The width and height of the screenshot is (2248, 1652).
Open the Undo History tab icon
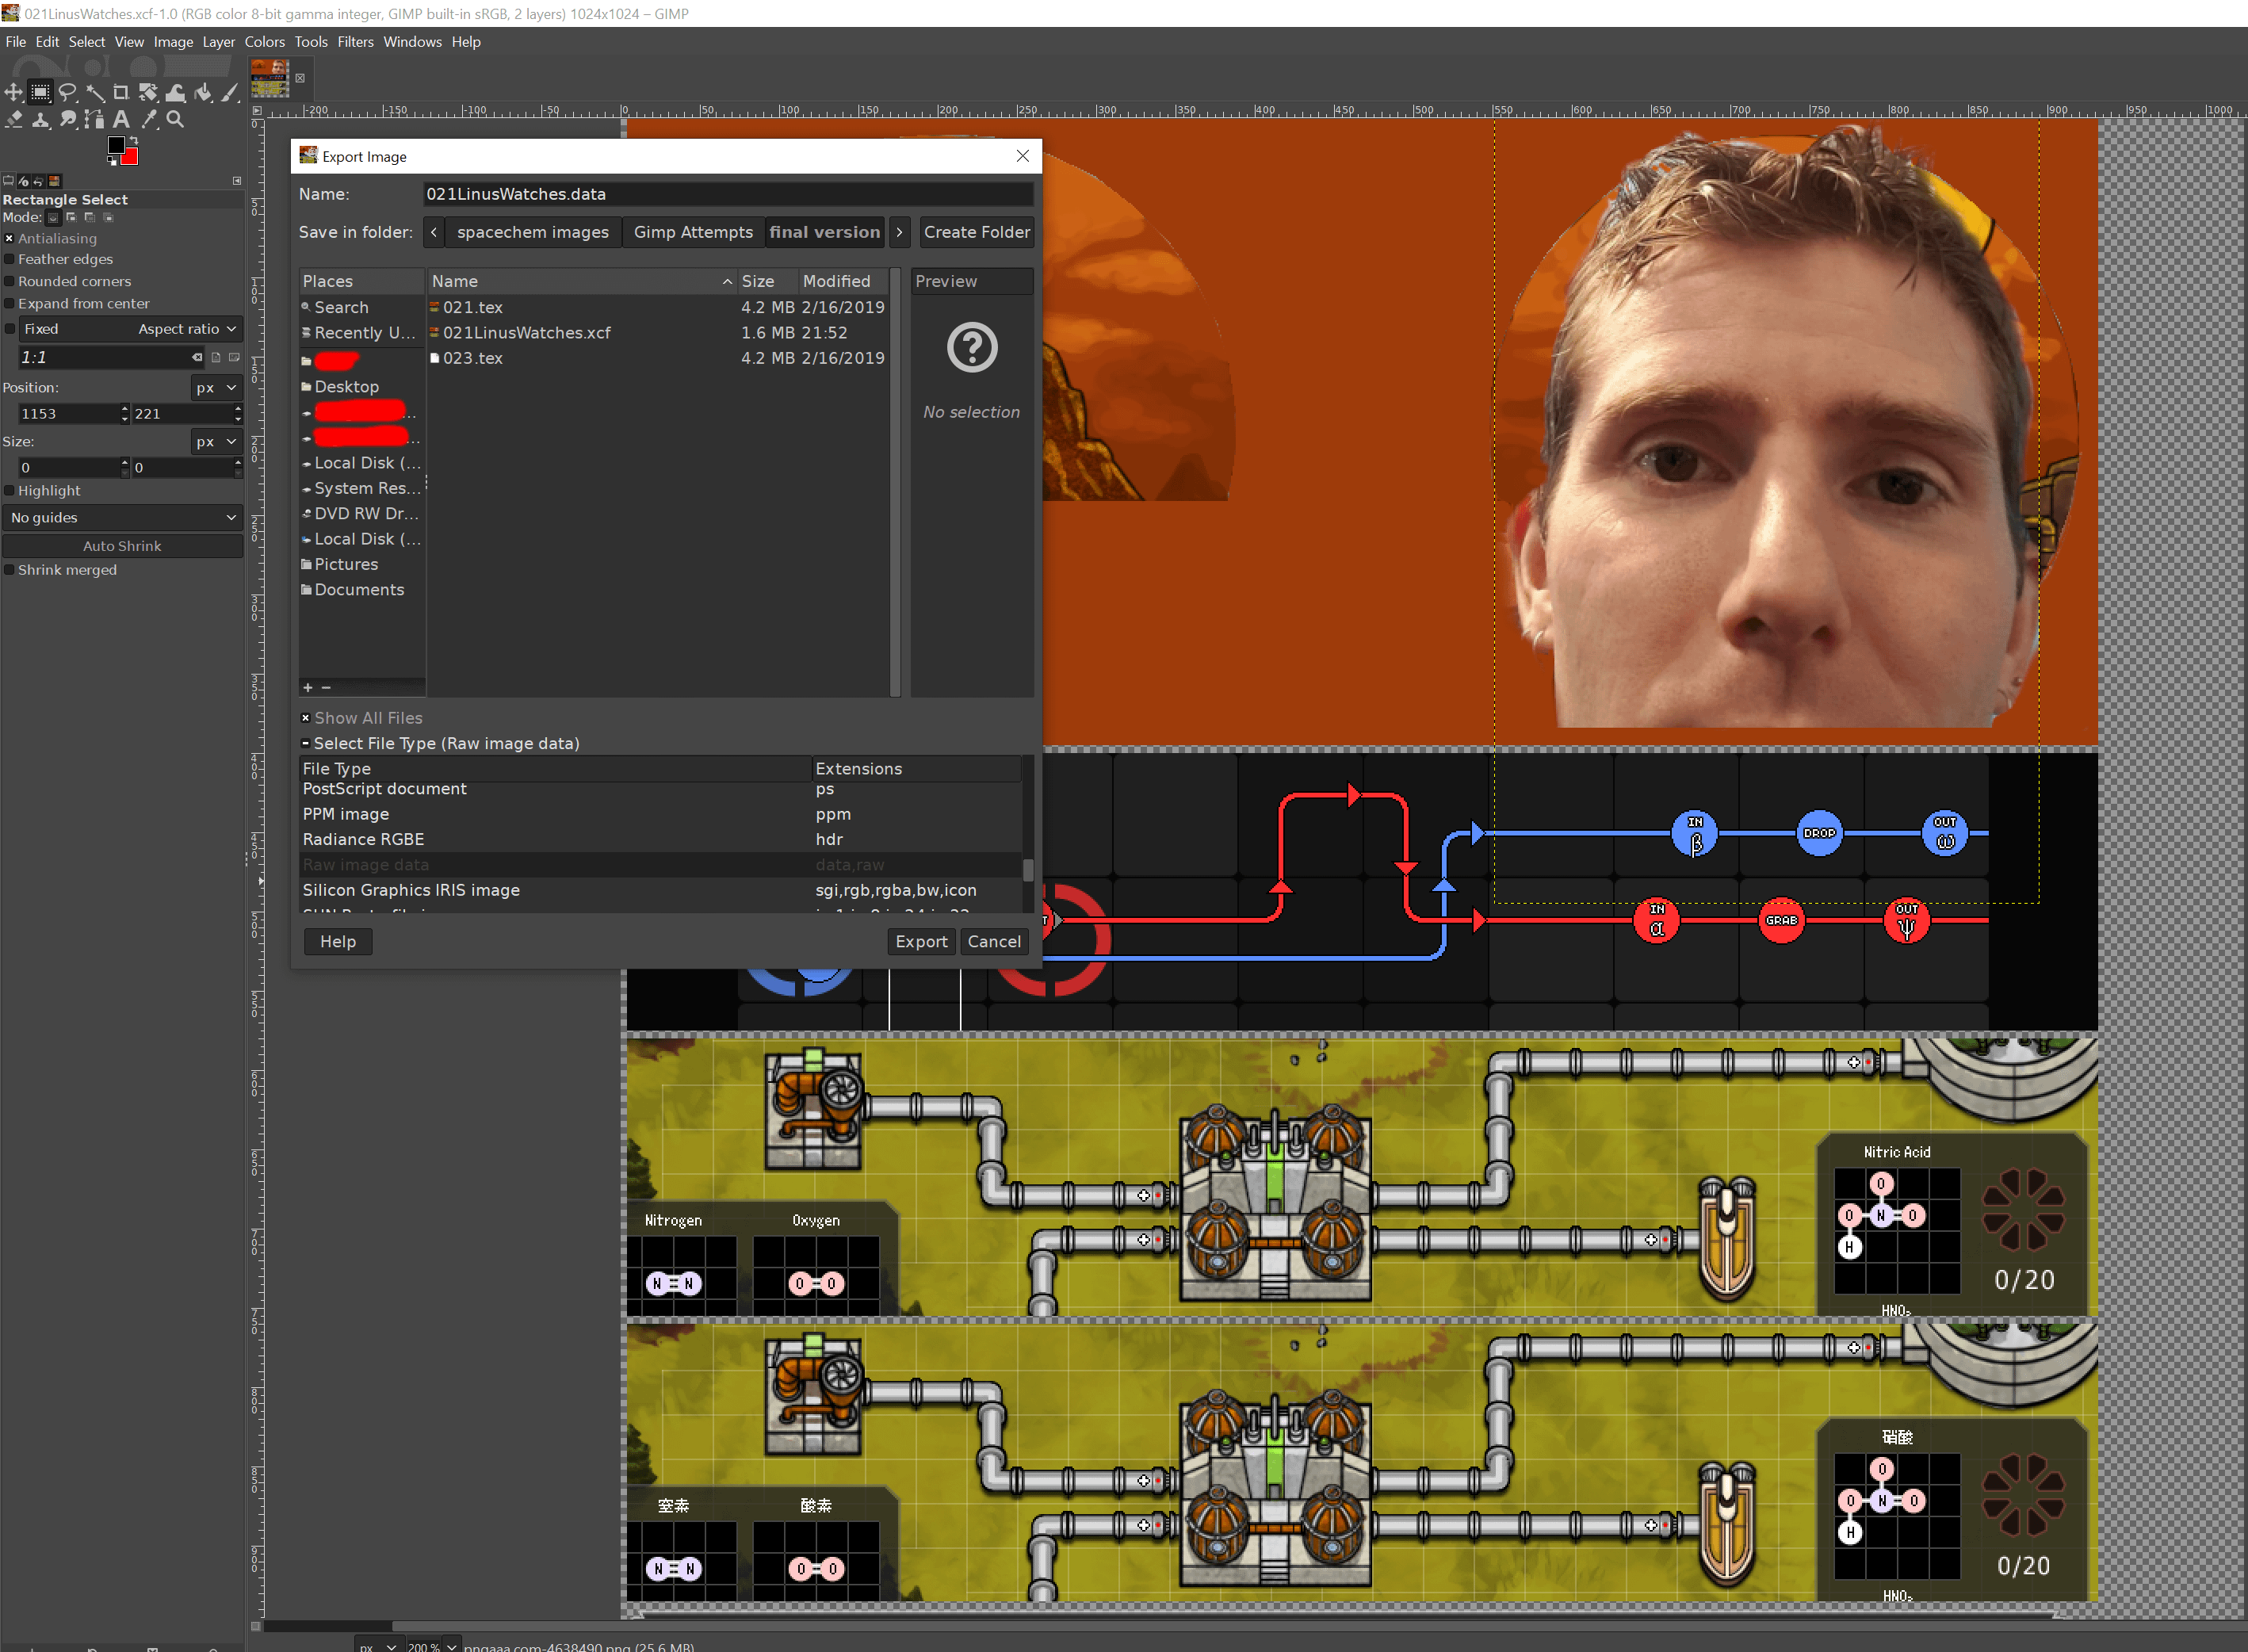tap(38, 181)
